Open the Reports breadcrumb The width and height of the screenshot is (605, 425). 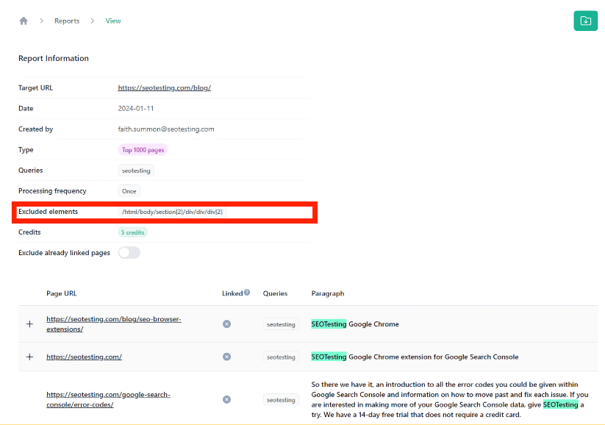pyautogui.click(x=67, y=21)
